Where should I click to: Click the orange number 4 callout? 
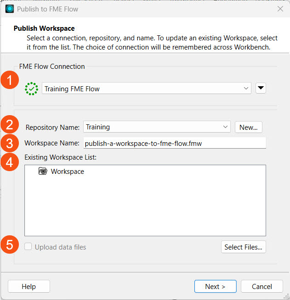tap(10, 162)
